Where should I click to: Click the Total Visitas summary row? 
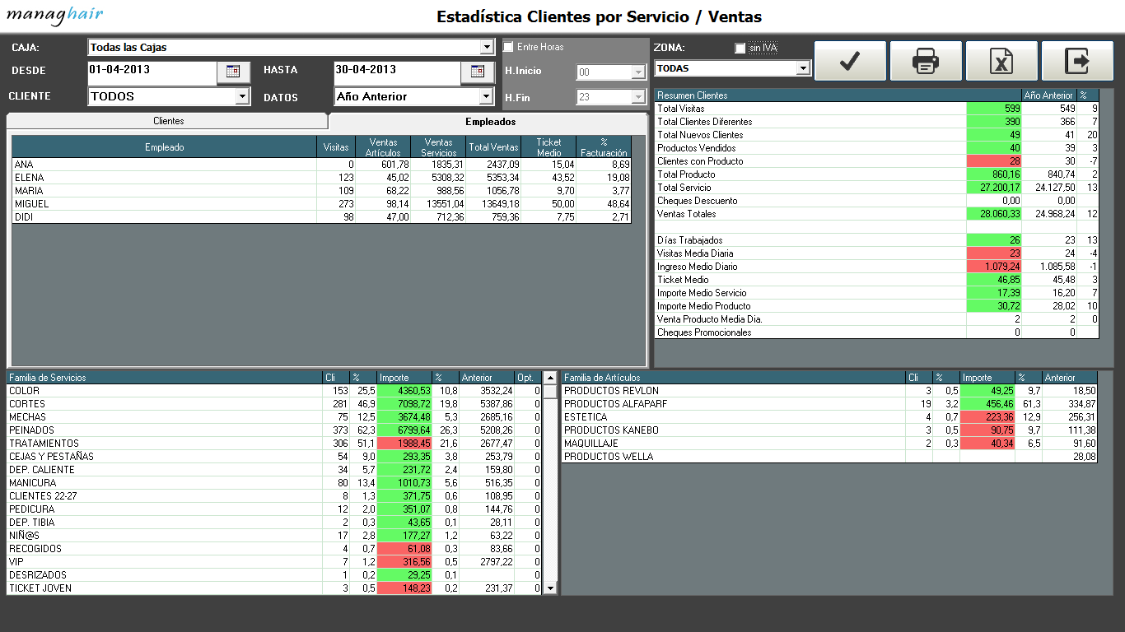coord(877,109)
